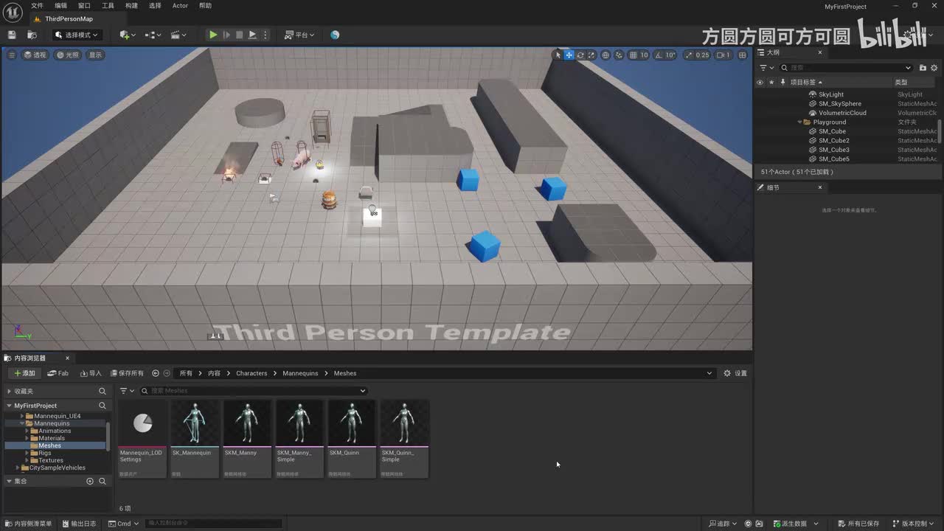Open the camera speed setting
This screenshot has height=531, width=944.
pyautogui.click(x=723, y=55)
